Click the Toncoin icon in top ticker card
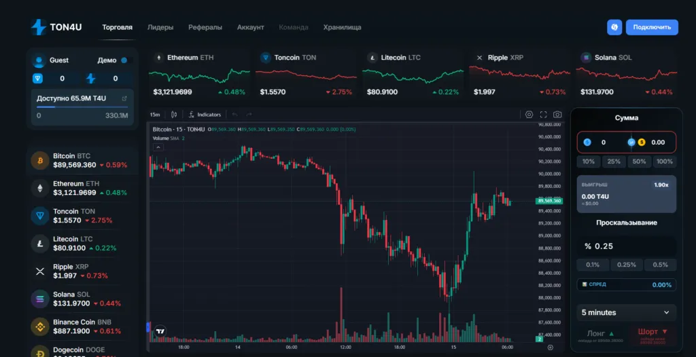 (x=266, y=58)
